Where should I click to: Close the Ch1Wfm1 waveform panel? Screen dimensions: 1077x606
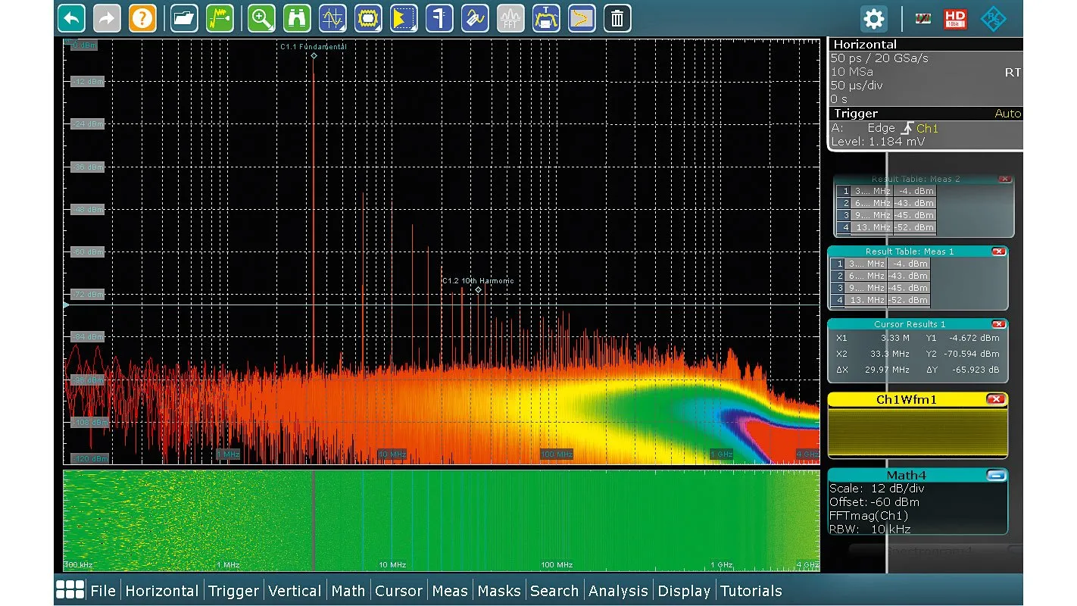point(996,399)
